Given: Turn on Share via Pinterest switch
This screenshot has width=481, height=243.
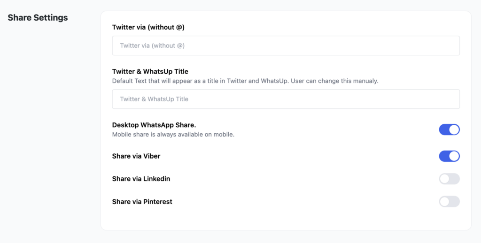Looking at the screenshot, I should 449,202.
